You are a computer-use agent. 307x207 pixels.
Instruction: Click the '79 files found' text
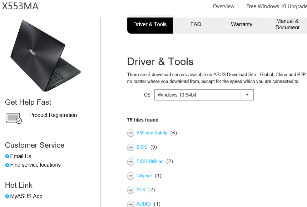click(x=143, y=120)
